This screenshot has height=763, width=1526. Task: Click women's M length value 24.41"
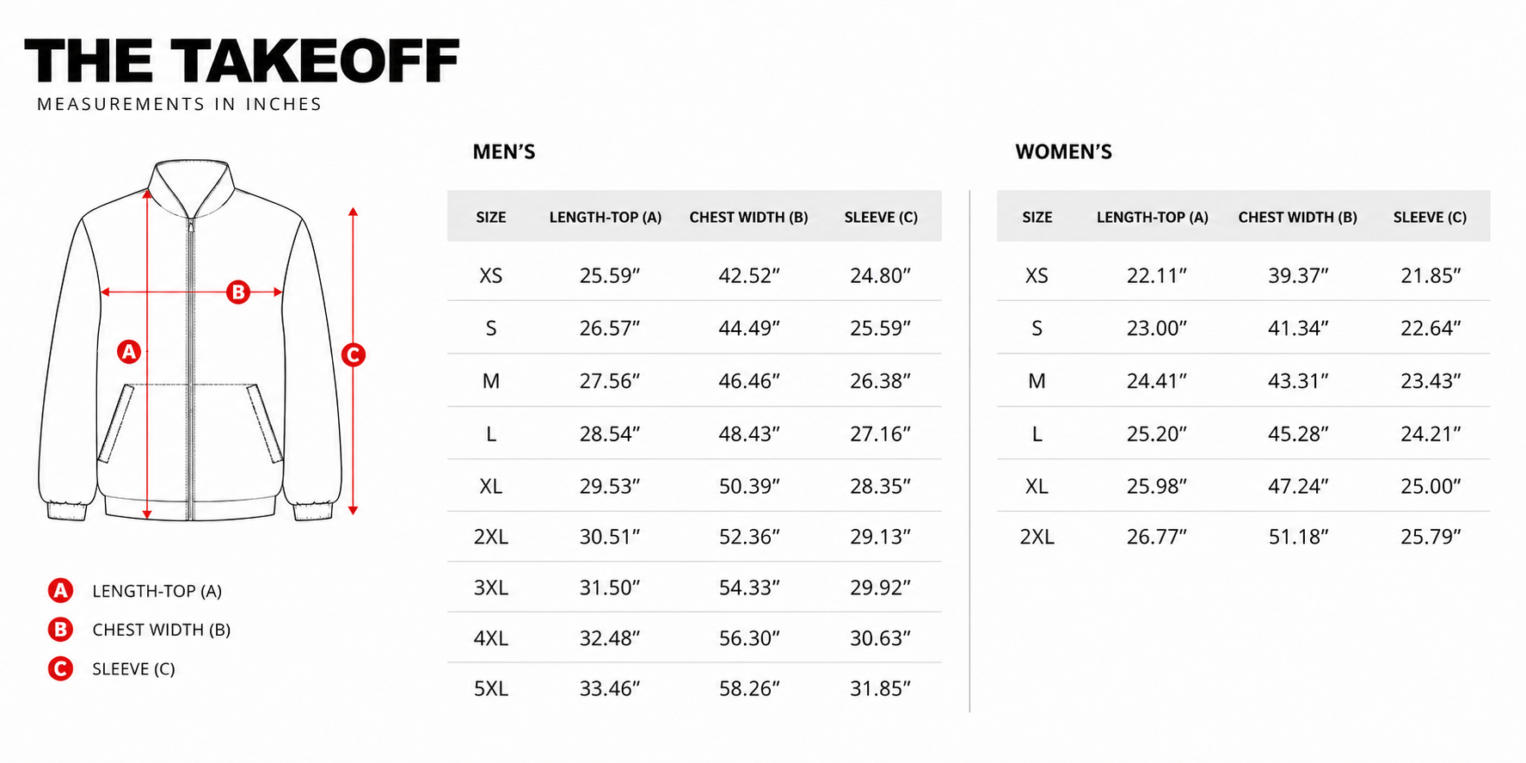1156,380
